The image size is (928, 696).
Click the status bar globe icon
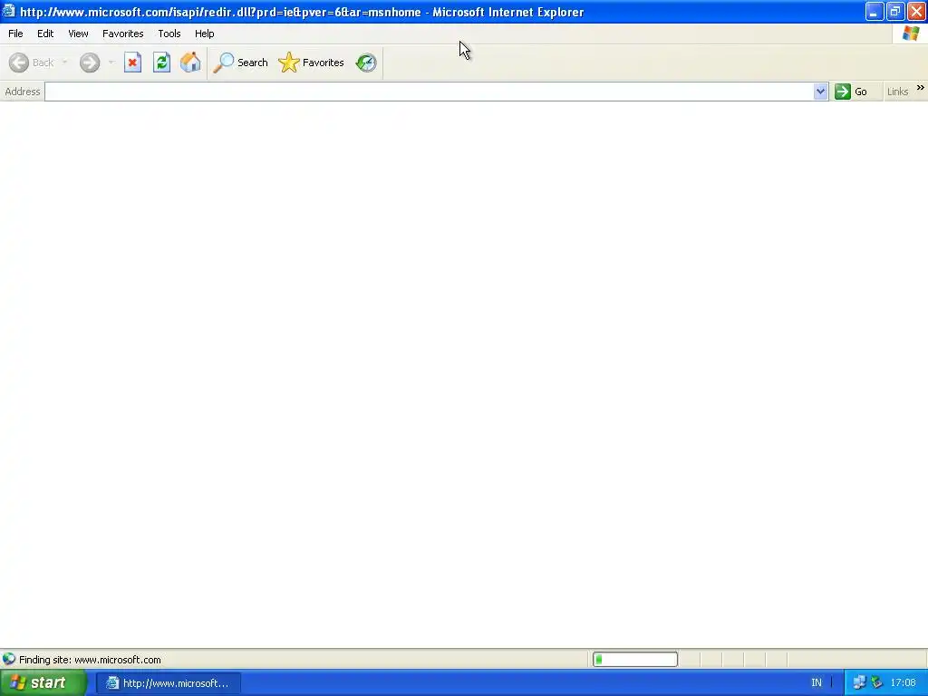[9, 660]
